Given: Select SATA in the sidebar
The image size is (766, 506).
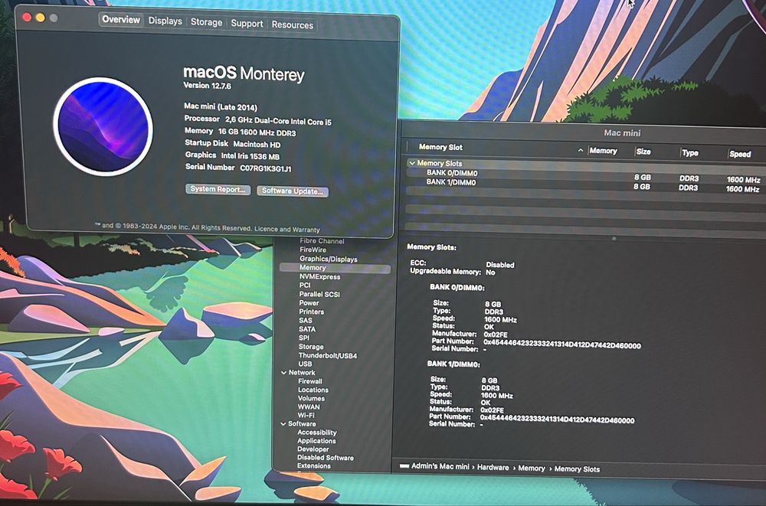Looking at the screenshot, I should tap(307, 329).
